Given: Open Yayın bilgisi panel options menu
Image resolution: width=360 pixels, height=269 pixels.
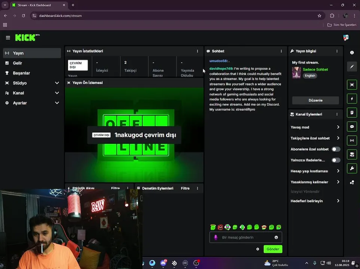Looking at the screenshot, I should (x=337, y=51).
